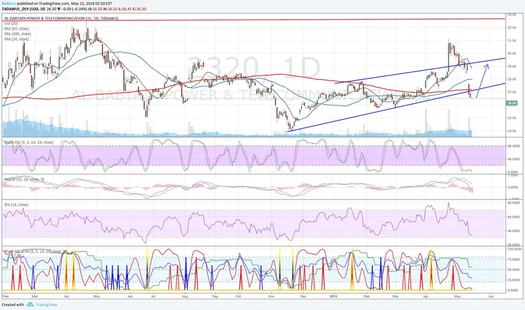Click the green 26.50 current price tag
The image size is (525, 310).
[x=512, y=103]
